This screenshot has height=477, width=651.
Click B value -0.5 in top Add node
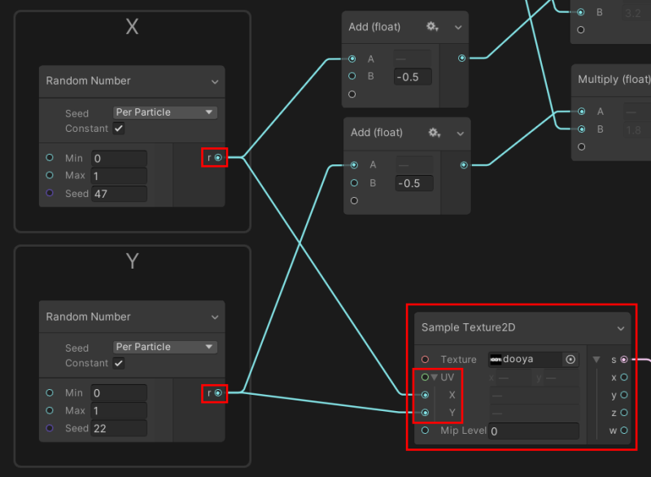tap(413, 77)
